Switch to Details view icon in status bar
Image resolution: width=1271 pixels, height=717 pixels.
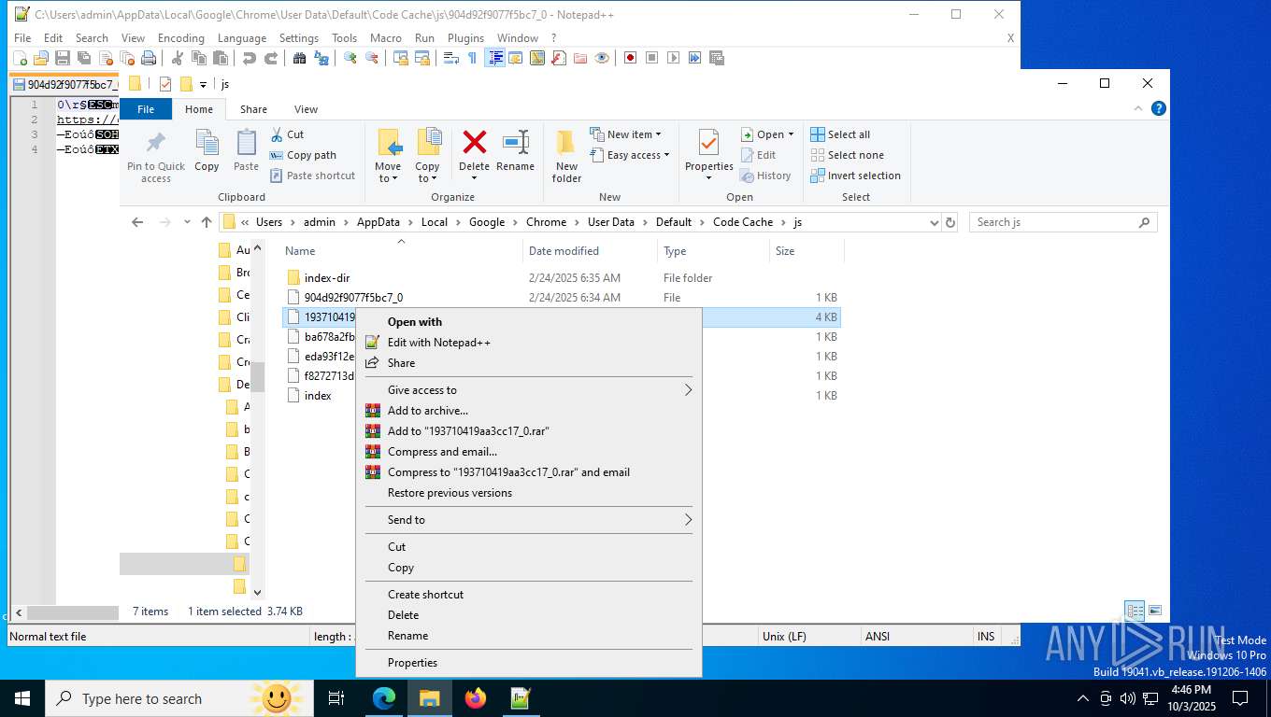click(x=1135, y=612)
